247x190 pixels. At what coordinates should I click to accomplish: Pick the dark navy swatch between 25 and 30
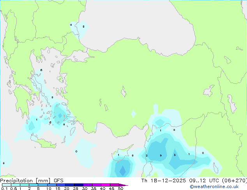click(79, 185)
